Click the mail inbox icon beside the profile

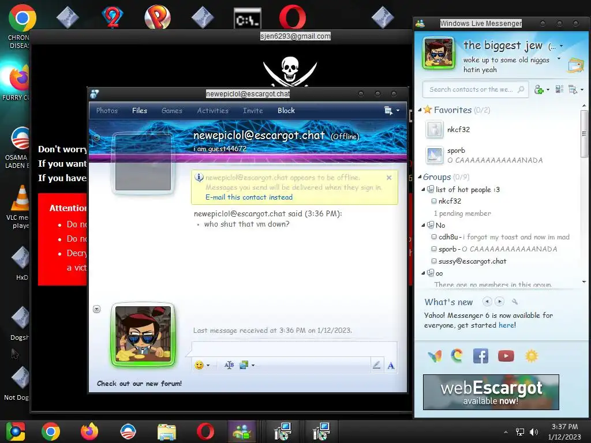(575, 66)
